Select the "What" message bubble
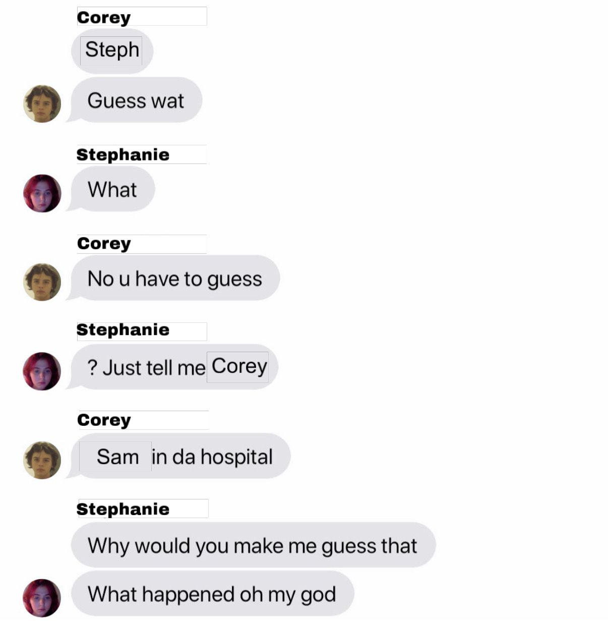Viewport: 608px width, 621px height. tap(111, 189)
